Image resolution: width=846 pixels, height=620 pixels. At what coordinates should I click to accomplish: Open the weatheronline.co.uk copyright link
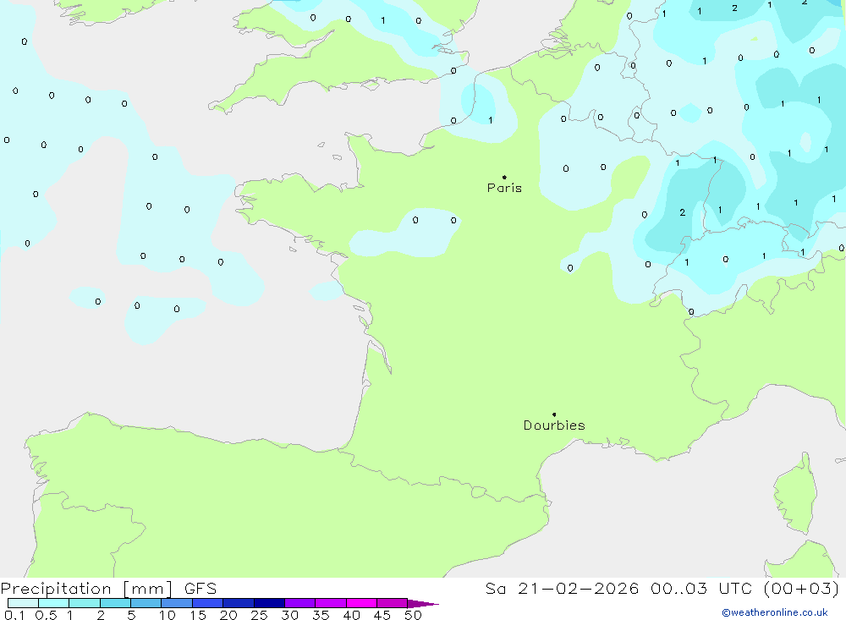pyautogui.click(x=775, y=612)
